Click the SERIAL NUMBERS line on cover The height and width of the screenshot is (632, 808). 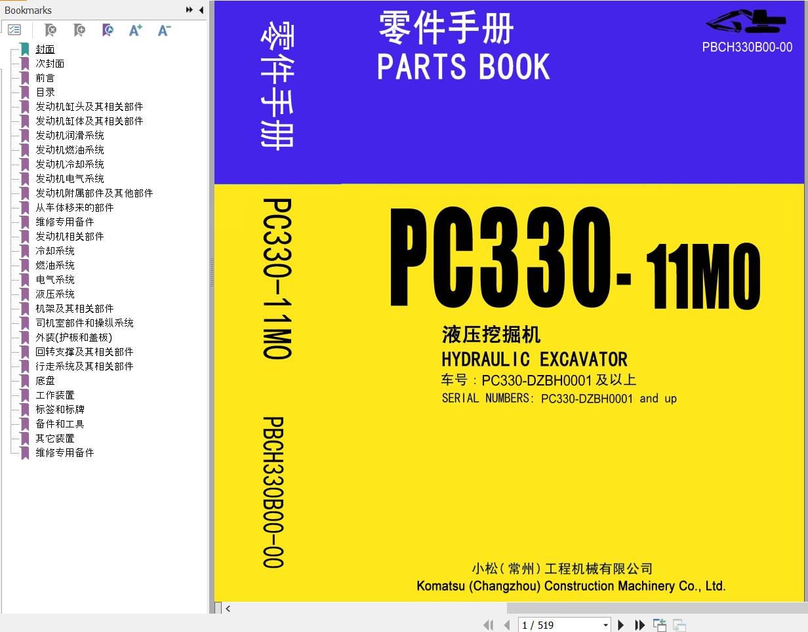(559, 399)
